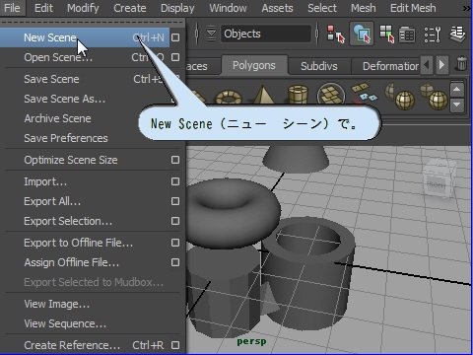Open the Export to Offline File option box
Screen dimensions: 473x355
[175, 243]
